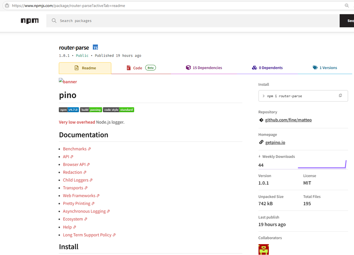Open the Transports link
The image size is (354, 255).
point(75,188)
